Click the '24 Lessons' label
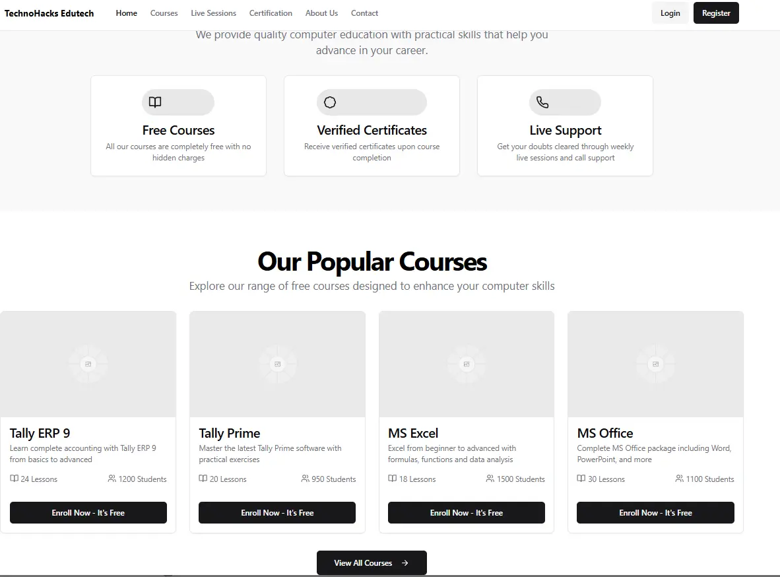 39,479
